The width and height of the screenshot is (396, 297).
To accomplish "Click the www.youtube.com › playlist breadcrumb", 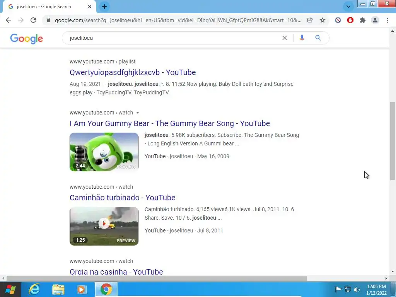I will (102, 61).
